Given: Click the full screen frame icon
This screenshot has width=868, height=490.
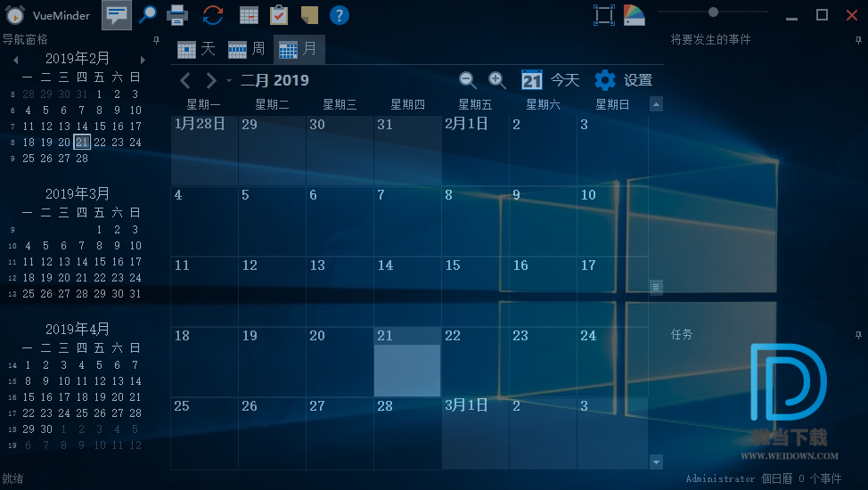Looking at the screenshot, I should tap(604, 15).
